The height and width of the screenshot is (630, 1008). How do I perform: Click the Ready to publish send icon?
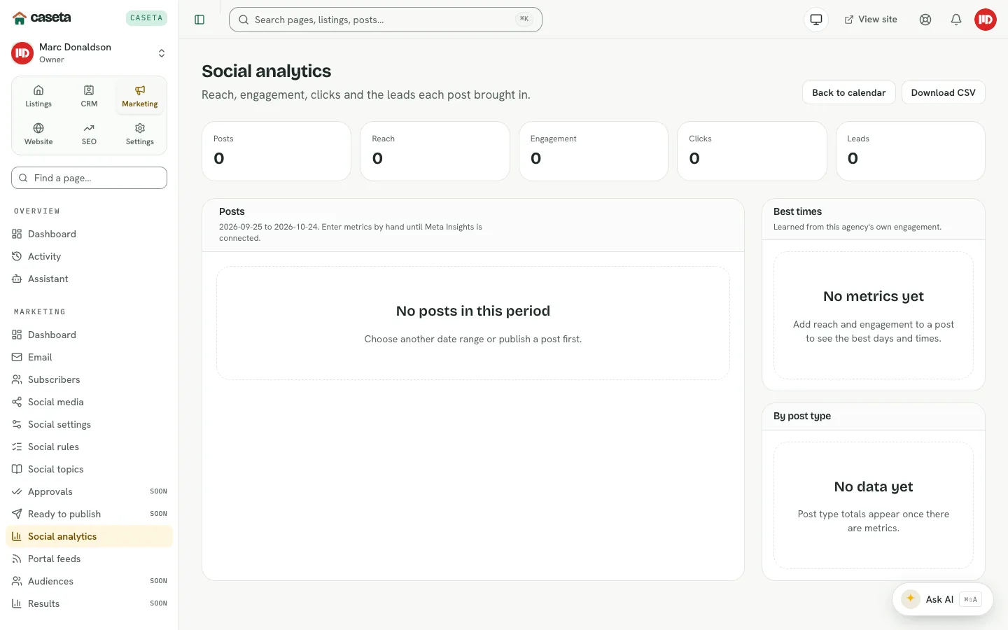click(17, 514)
